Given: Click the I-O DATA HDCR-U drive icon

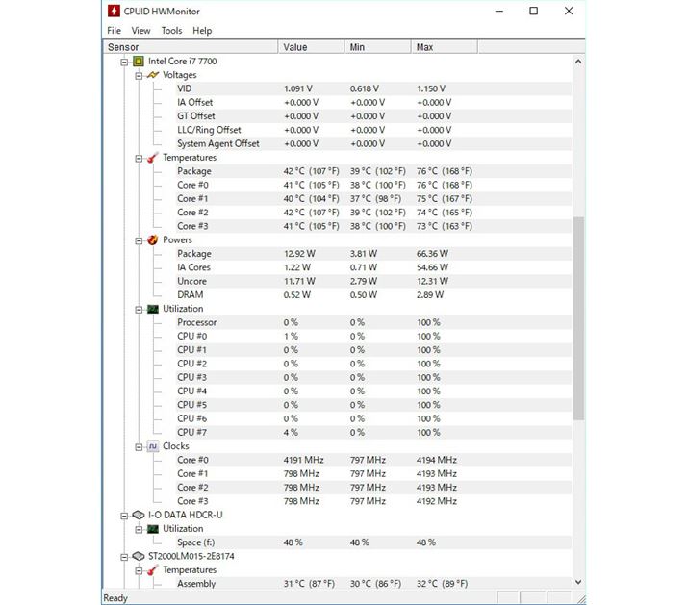Looking at the screenshot, I should point(138,516).
